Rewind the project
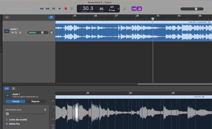The image size is (212, 129). pyautogui.click(x=41, y=9)
